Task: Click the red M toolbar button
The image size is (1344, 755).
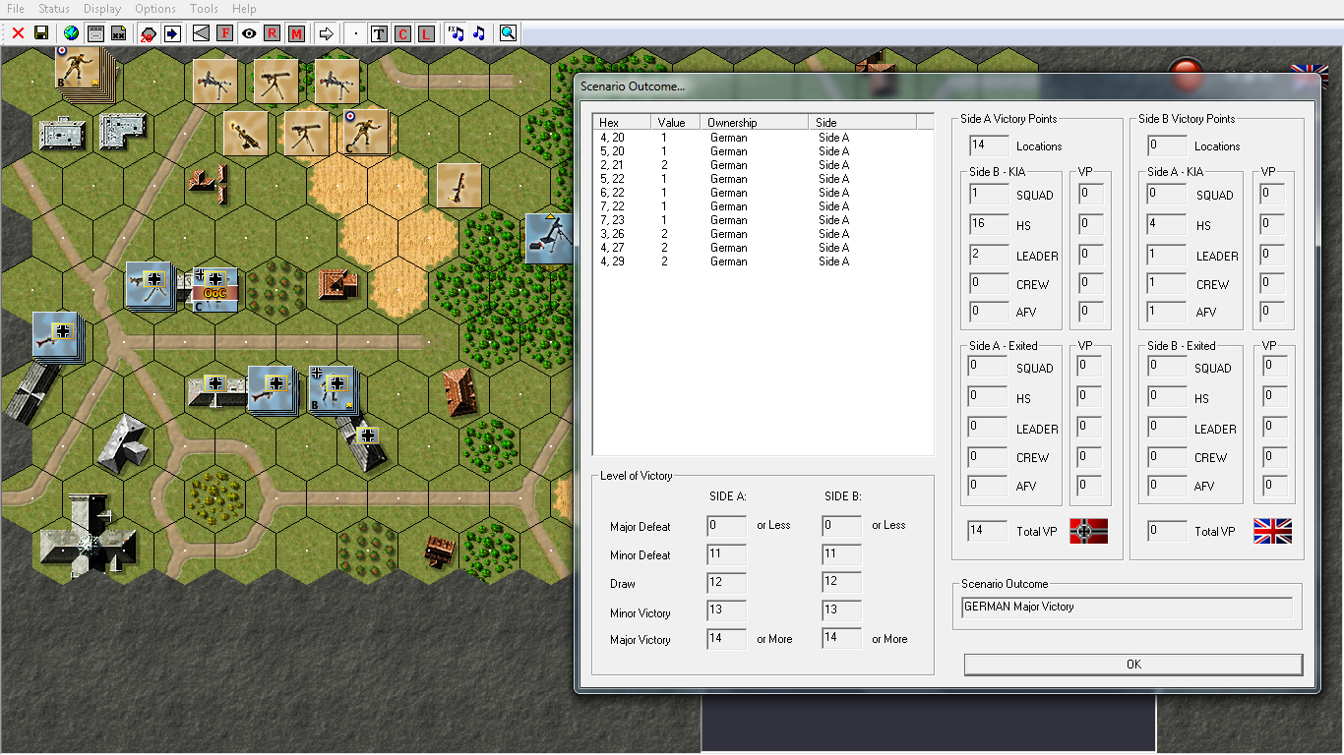Action: (x=296, y=33)
